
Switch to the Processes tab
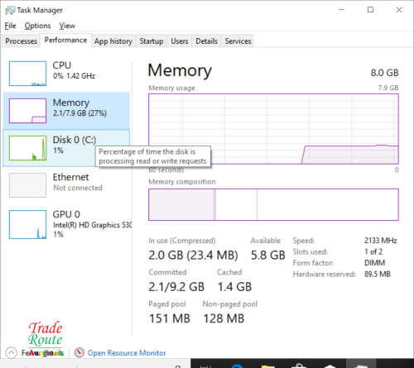tap(21, 41)
